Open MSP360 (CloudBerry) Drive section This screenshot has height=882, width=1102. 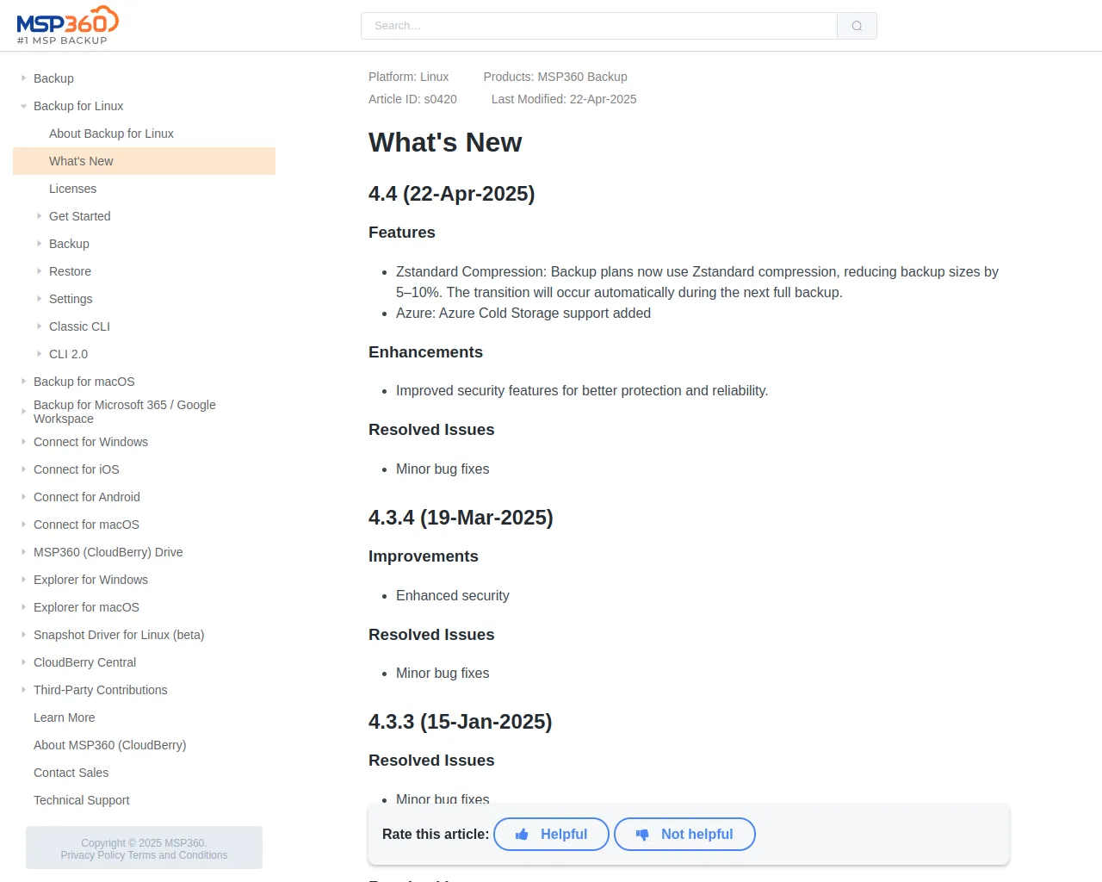pyautogui.click(x=108, y=552)
